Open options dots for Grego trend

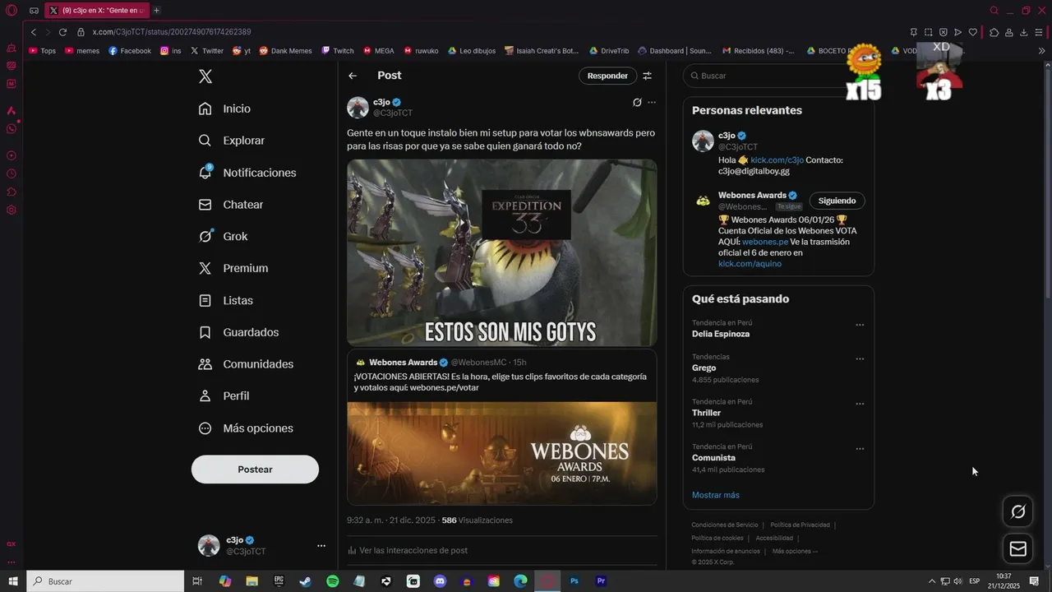tap(860, 359)
